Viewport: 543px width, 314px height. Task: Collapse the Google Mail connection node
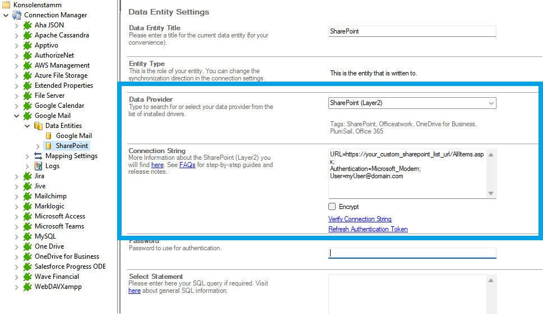click(x=16, y=116)
